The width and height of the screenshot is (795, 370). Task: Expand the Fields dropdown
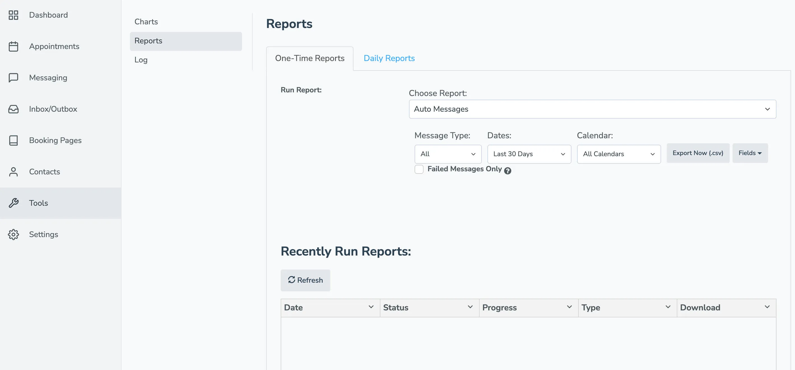click(750, 153)
